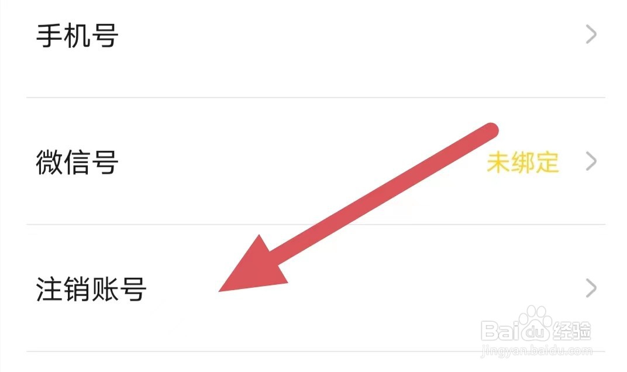Open the 微信号 WeChat binding setting
This screenshot has height=372, width=627.
click(316, 161)
